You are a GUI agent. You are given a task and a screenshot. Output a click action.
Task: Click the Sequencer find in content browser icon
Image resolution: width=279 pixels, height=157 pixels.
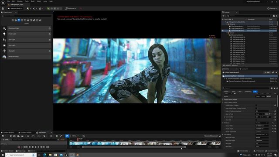pyautogui.click(x=14, y=136)
